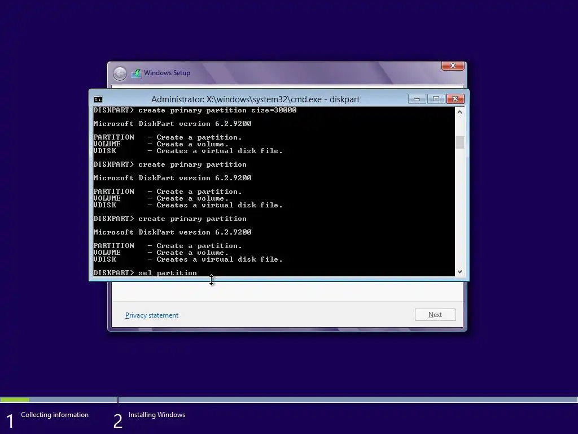Click the Windows Setup installer icon

coord(137,73)
